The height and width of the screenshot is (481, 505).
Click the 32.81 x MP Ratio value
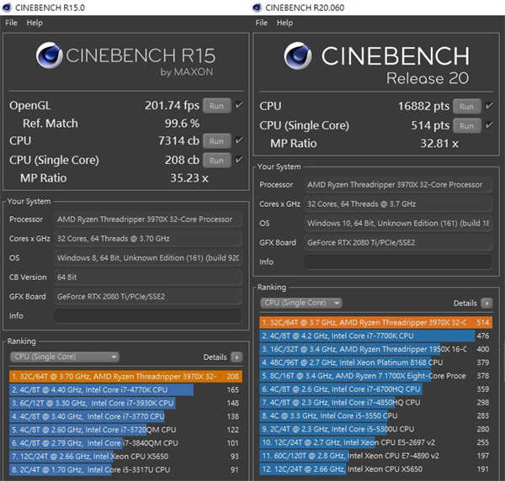(x=439, y=144)
